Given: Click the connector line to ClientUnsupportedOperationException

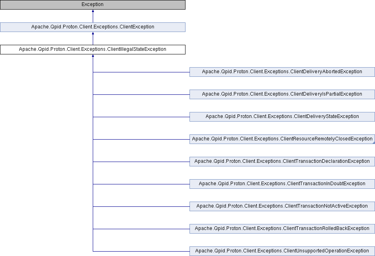Looking at the screenshot, I should coord(141,251).
